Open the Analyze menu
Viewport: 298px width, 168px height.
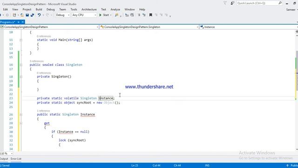pyautogui.click(x=115, y=9)
